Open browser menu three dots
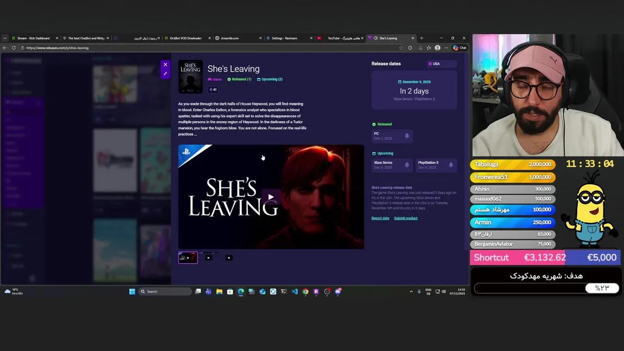This screenshot has height=351, width=624. coord(446,48)
